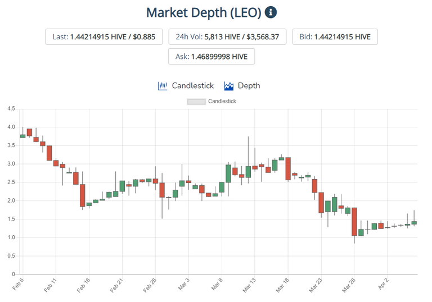The height and width of the screenshot is (302, 432).
Task: Click the 1.5 y-axis value
Action: (x=11, y=219)
